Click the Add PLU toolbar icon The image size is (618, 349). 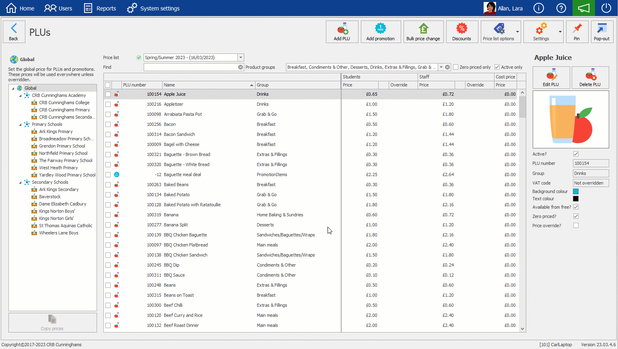342,32
